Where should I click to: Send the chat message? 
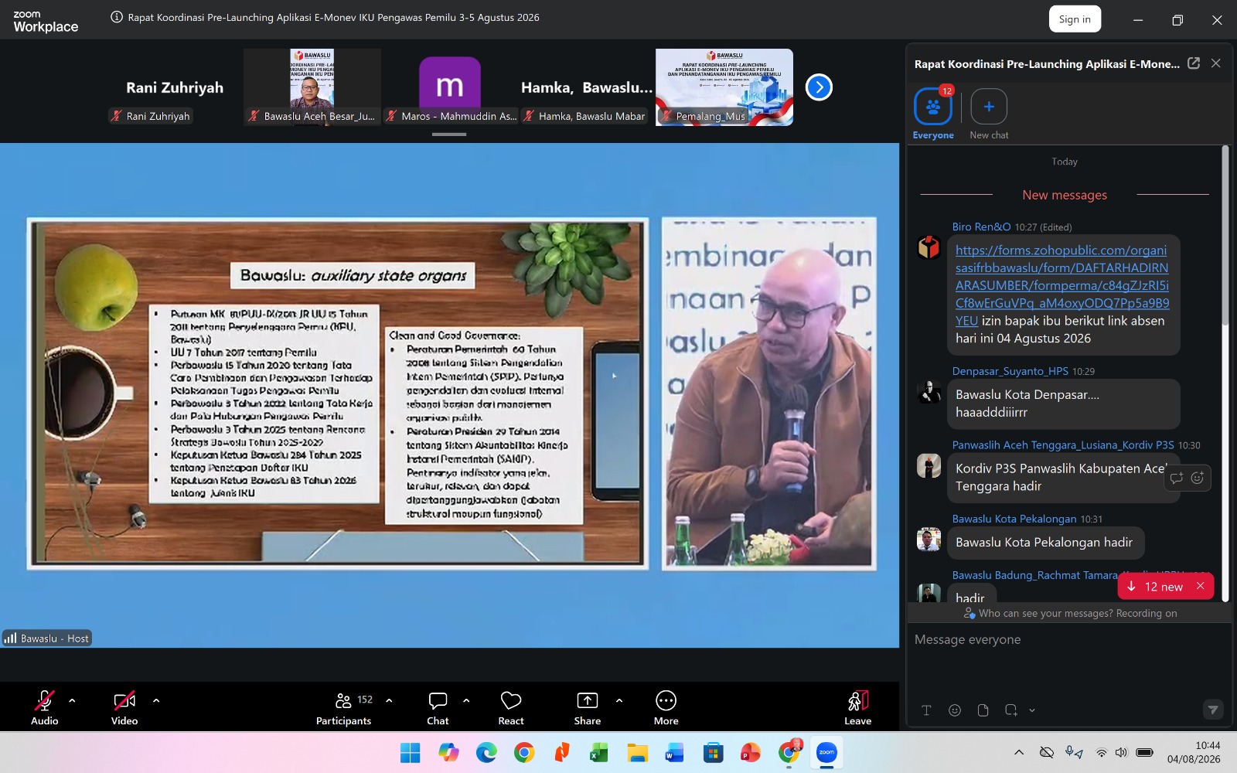coord(1213,710)
